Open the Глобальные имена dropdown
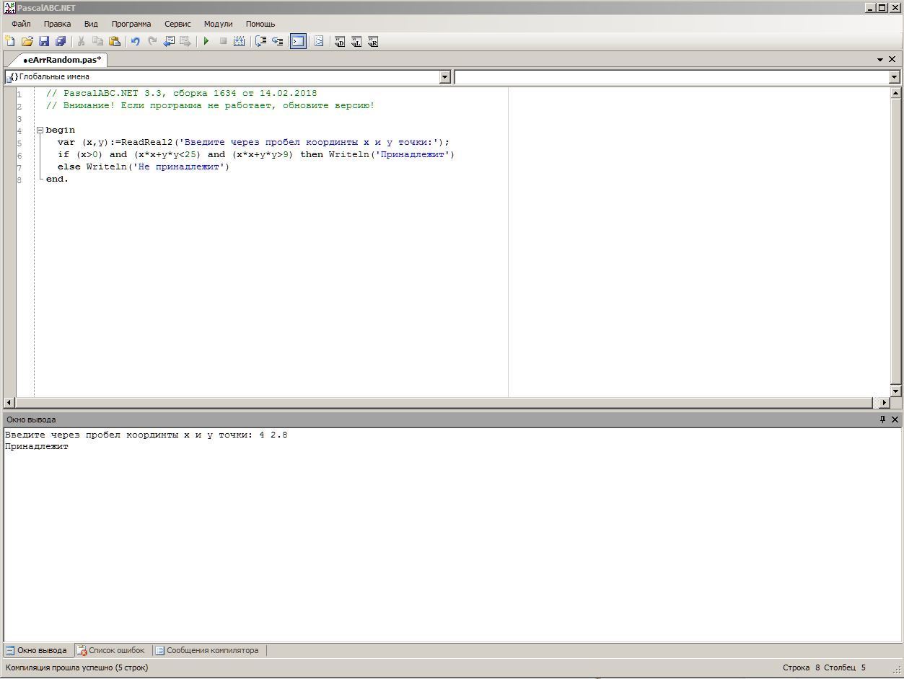The height and width of the screenshot is (679, 904). pos(444,77)
